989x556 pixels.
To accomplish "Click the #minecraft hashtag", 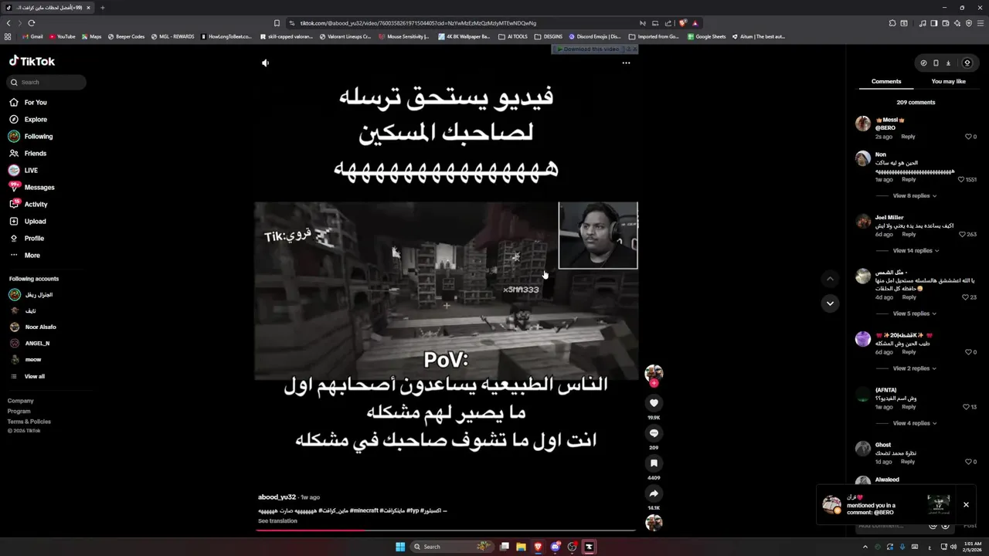I will (364, 510).
